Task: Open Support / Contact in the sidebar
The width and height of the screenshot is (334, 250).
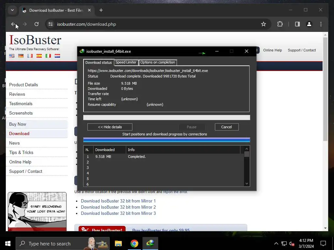Action: [x=25, y=171]
